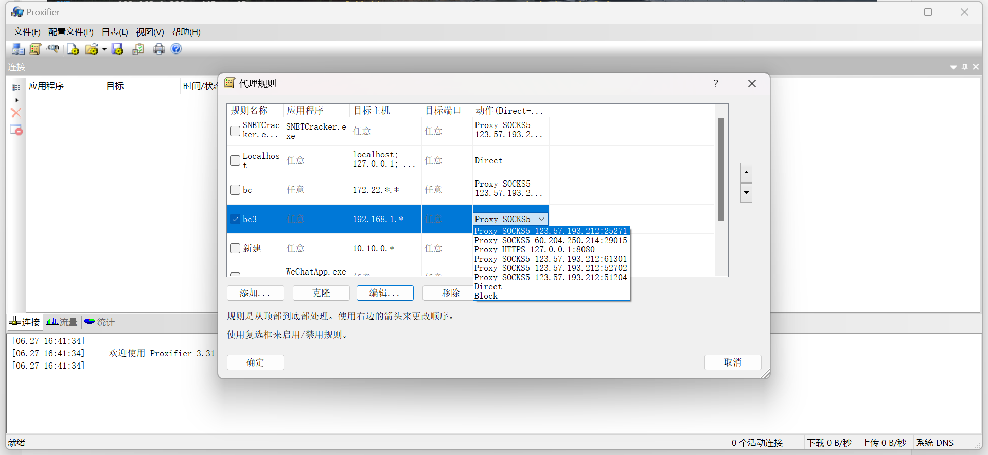Viewport: 988px width, 455px height.
Task: Click the Proxifier app icon in title bar
Action: click(17, 12)
